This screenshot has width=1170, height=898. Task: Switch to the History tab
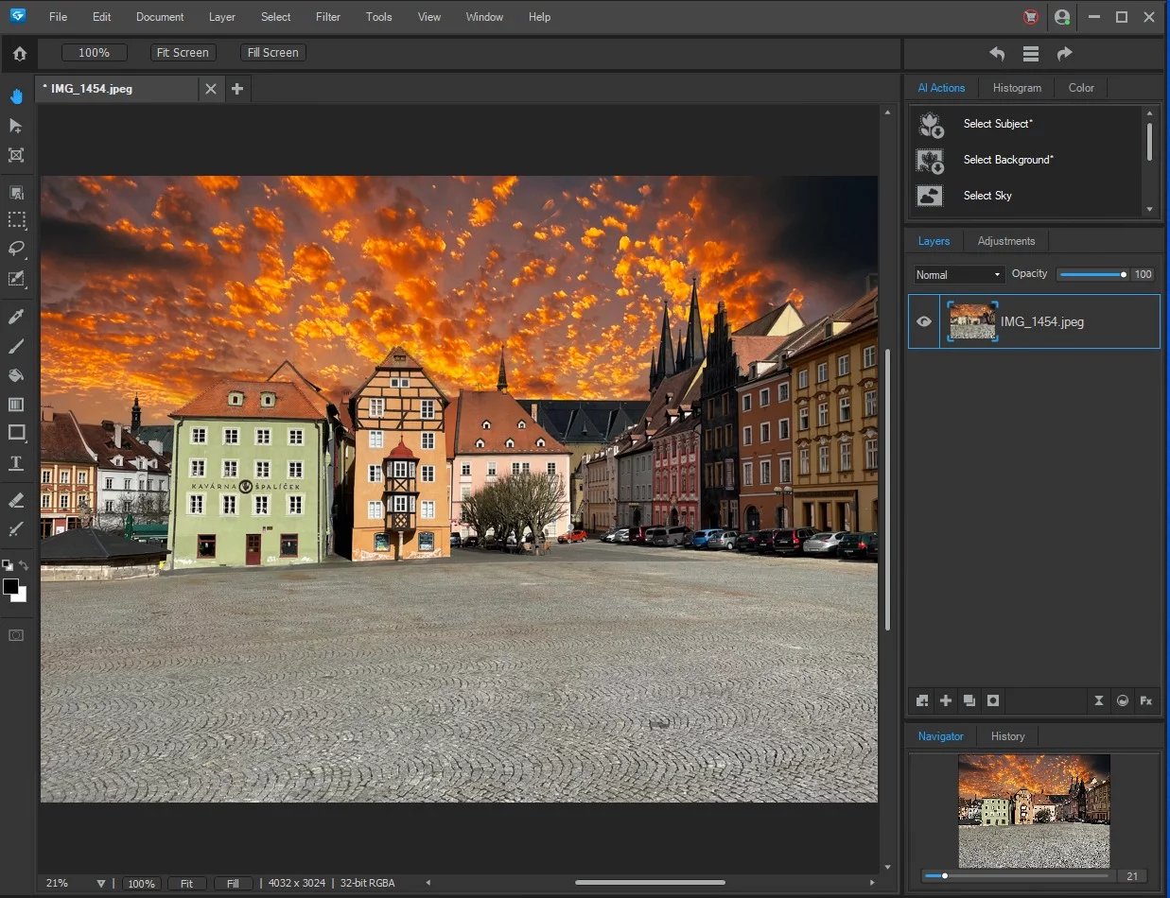click(1007, 735)
